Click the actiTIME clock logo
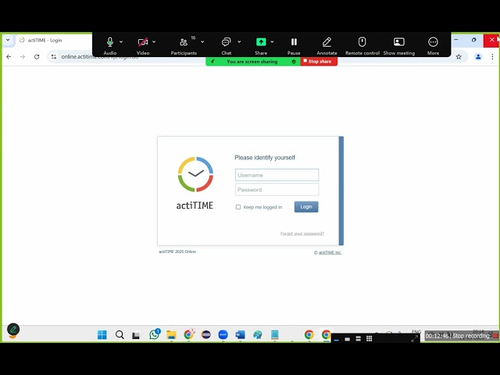This screenshot has width=500, height=375. pyautogui.click(x=195, y=174)
